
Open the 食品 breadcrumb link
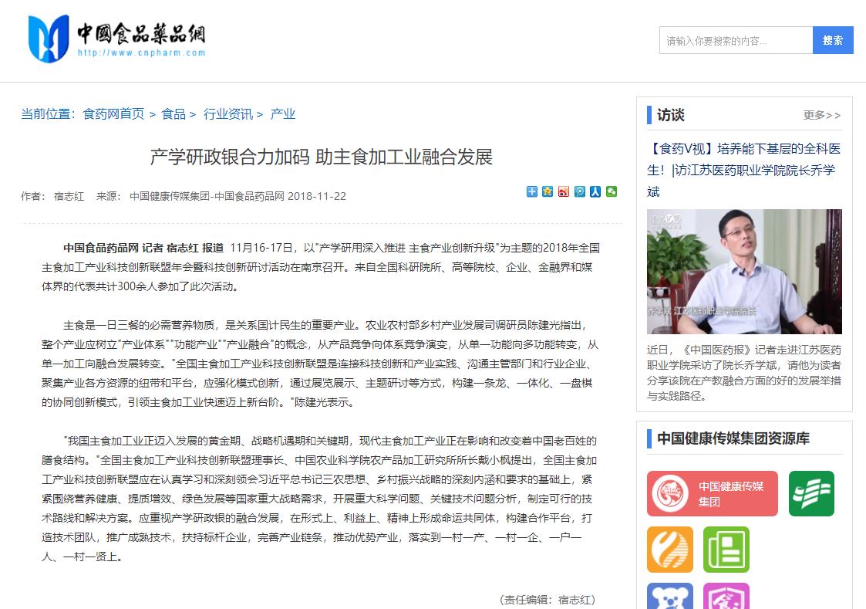(174, 114)
